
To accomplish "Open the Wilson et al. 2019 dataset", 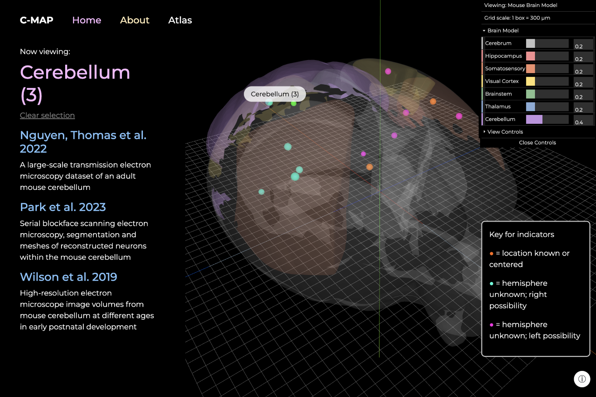I will (68, 277).
